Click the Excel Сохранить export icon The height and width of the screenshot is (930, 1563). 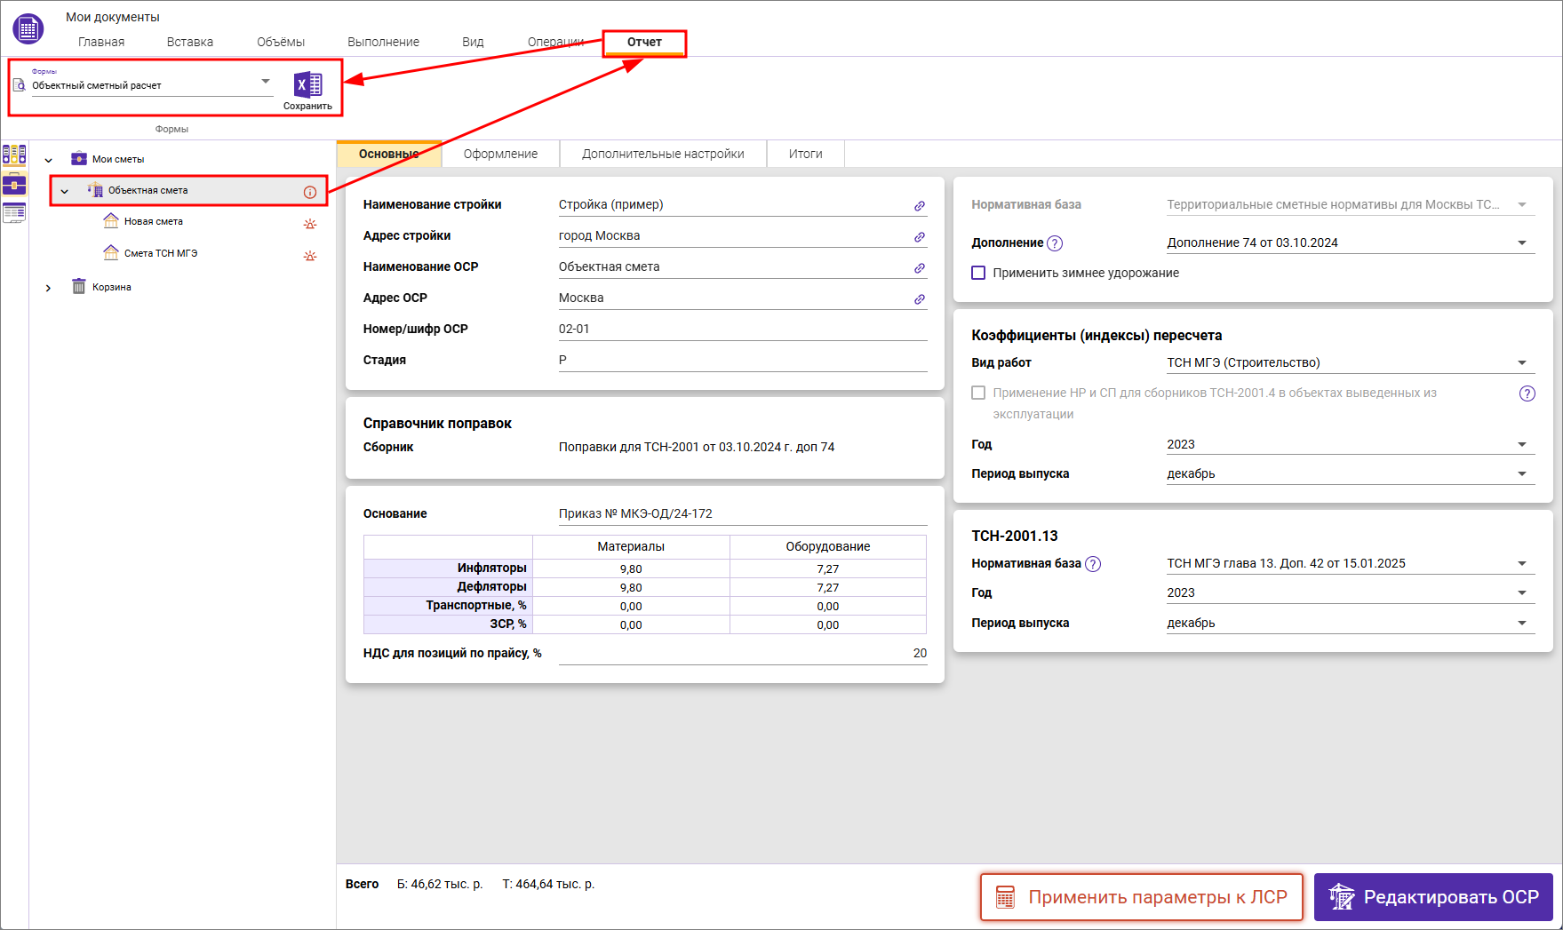307,85
